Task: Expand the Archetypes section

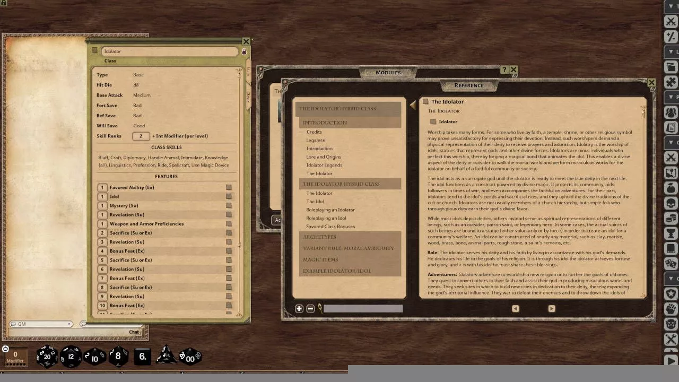Action: click(350, 237)
